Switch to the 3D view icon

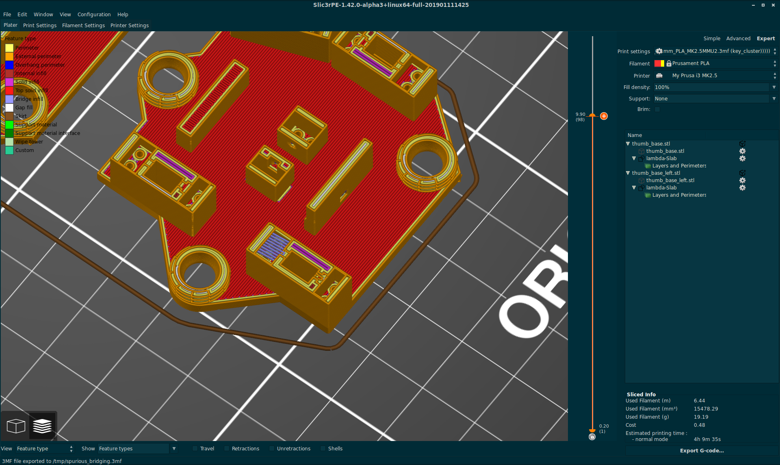click(15, 426)
